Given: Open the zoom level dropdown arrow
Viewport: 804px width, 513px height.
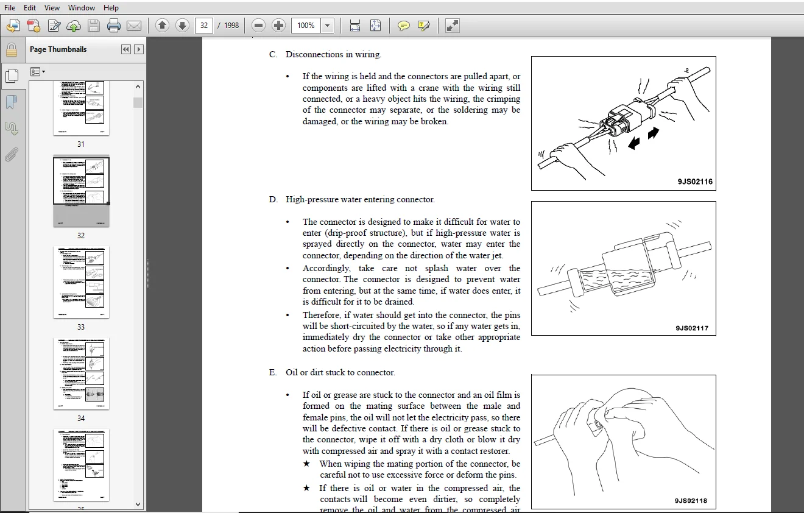Looking at the screenshot, I should 328,26.
